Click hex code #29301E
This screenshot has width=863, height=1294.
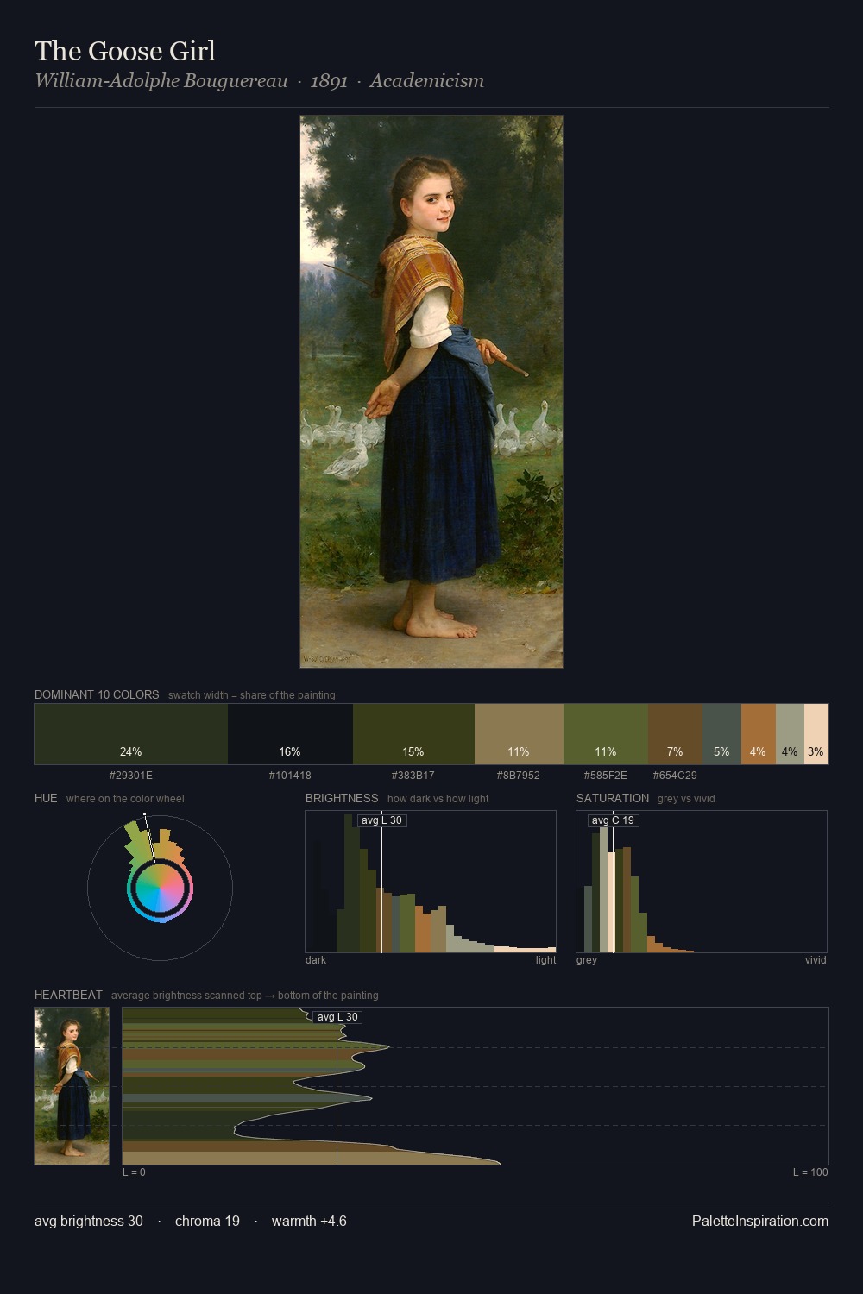point(131,776)
